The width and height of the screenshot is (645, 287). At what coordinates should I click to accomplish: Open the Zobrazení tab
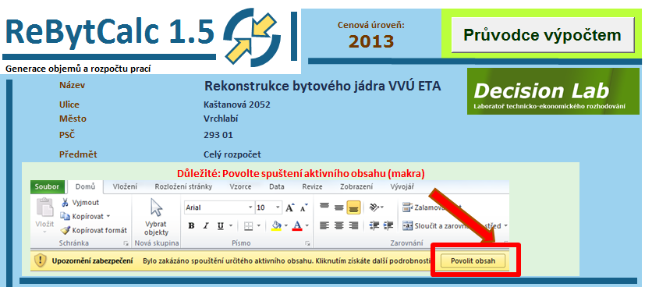pyautogui.click(x=356, y=186)
